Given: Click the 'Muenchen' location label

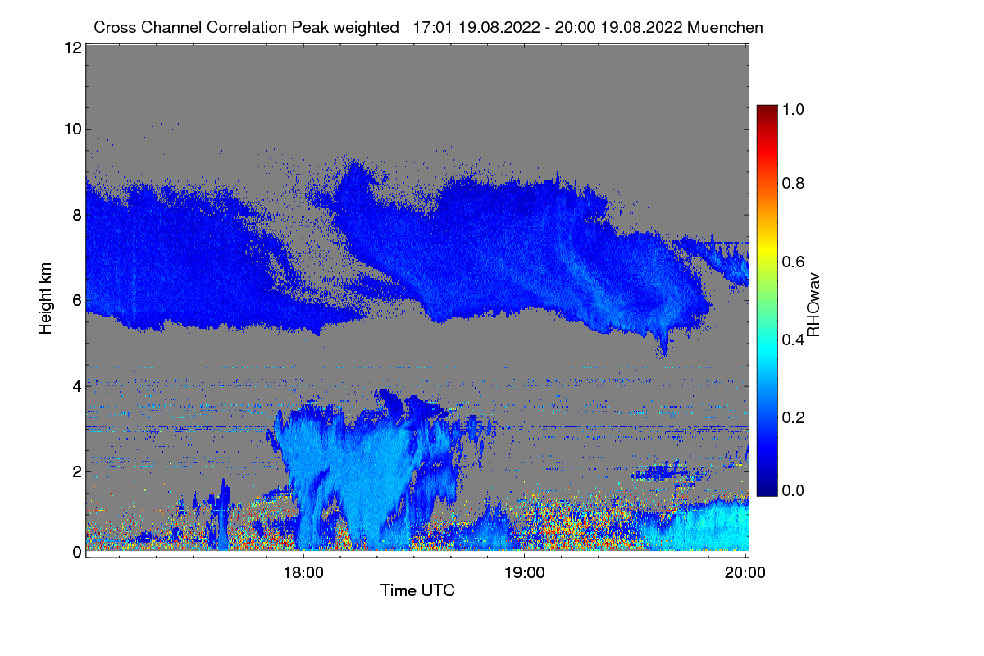Looking at the screenshot, I should coord(726,27).
